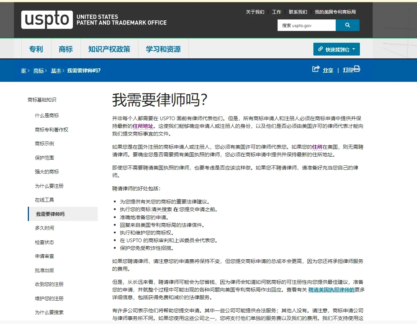Viewport: 417px width, 324px height.
Task: Open the 聘请美国执照律师的 link
Action: point(331,290)
